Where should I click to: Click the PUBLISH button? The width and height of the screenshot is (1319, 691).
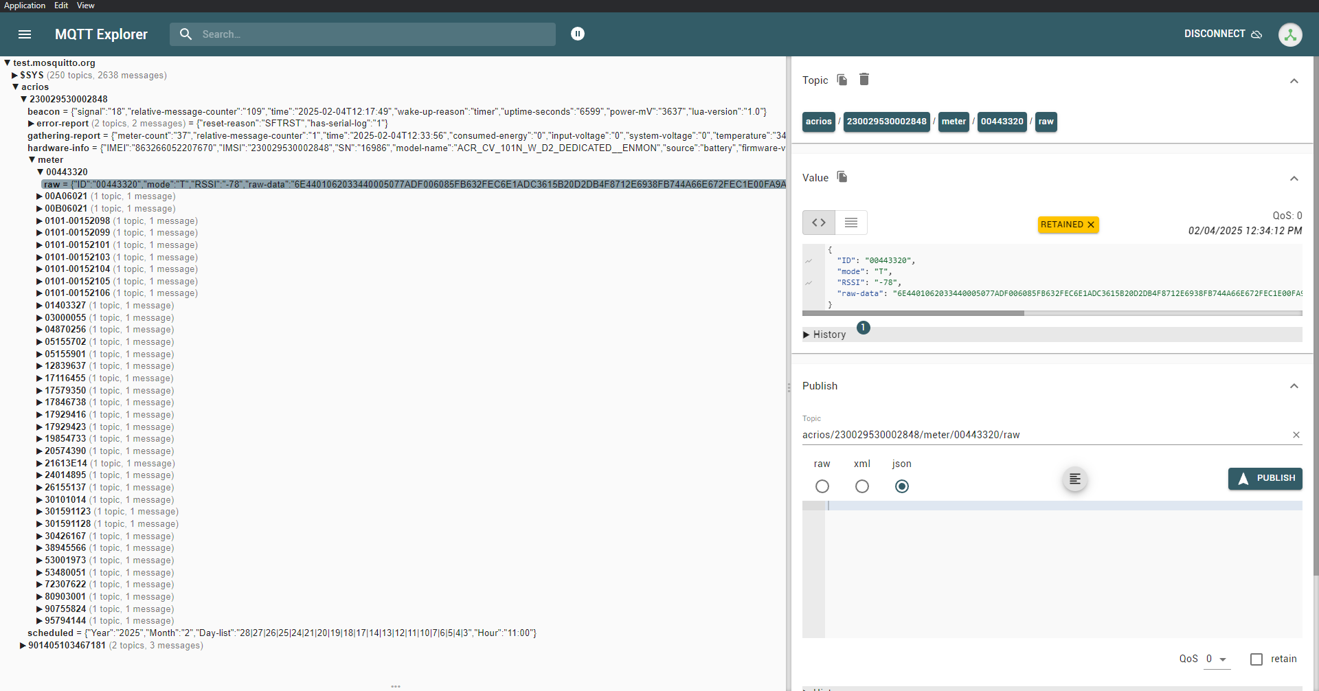coord(1265,479)
